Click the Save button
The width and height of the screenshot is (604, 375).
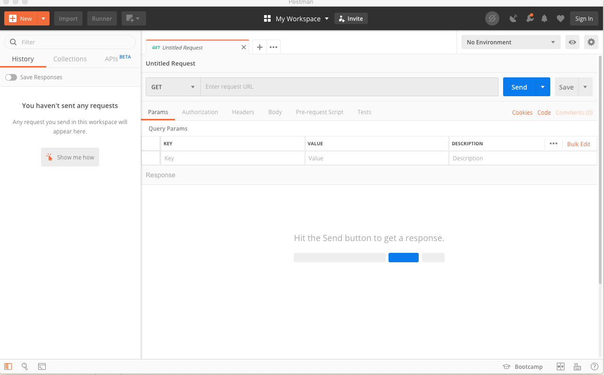[566, 87]
